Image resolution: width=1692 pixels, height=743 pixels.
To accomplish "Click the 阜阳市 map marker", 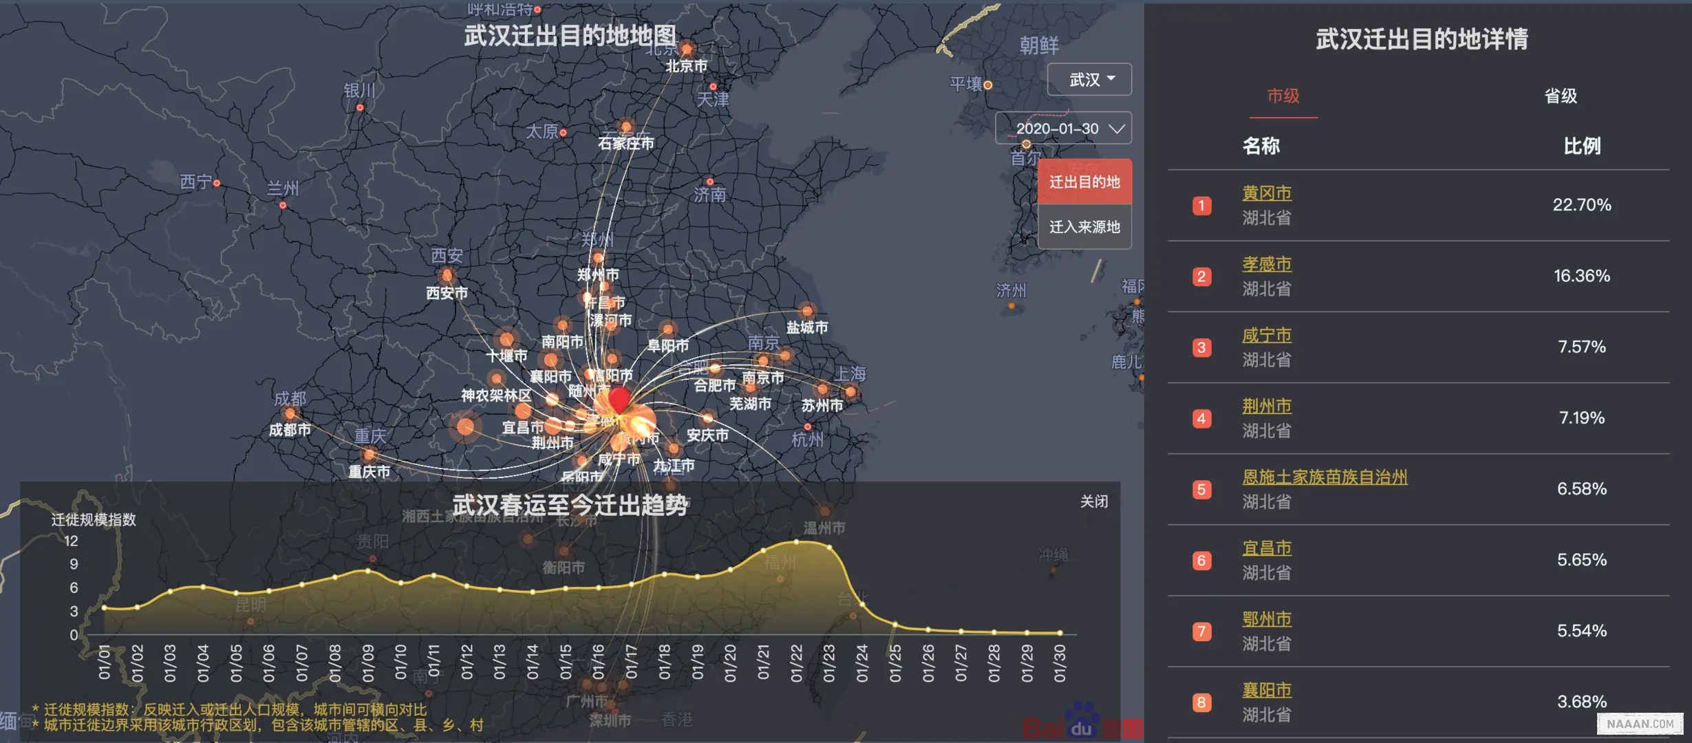I will click(x=667, y=329).
